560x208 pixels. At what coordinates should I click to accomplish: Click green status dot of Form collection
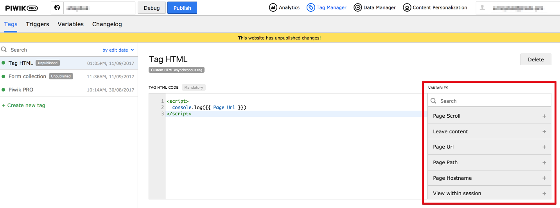[4, 76]
